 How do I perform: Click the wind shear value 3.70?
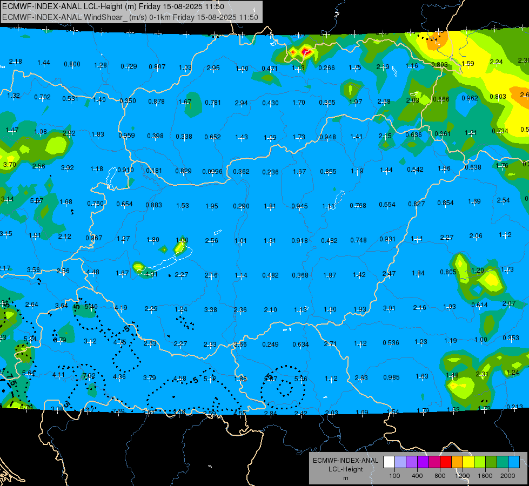tap(9, 165)
